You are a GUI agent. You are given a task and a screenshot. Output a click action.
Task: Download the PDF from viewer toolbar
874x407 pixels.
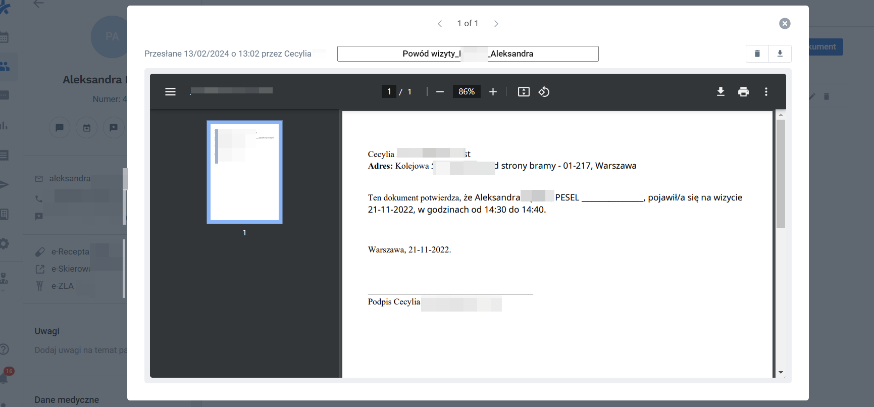tap(721, 92)
